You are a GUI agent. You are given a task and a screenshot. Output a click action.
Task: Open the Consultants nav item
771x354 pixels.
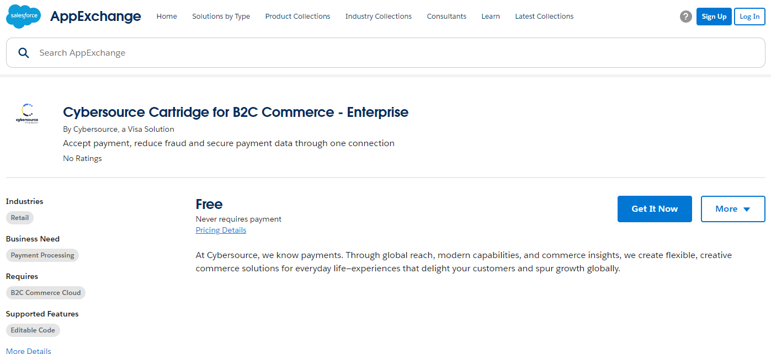point(446,17)
